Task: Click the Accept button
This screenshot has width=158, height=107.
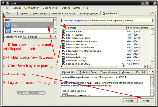Action: pos(146,101)
